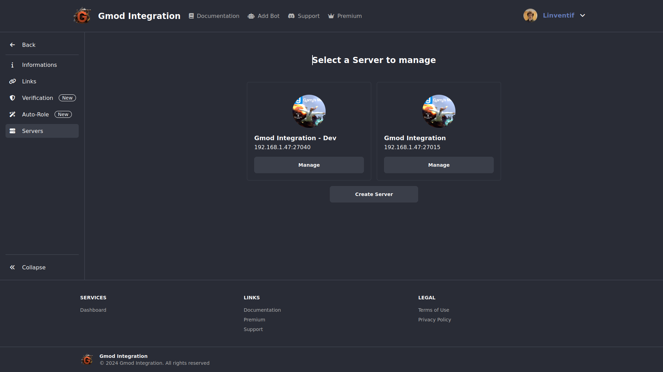This screenshot has height=372, width=663.
Task: Open the footer Support link
Action: (253, 329)
